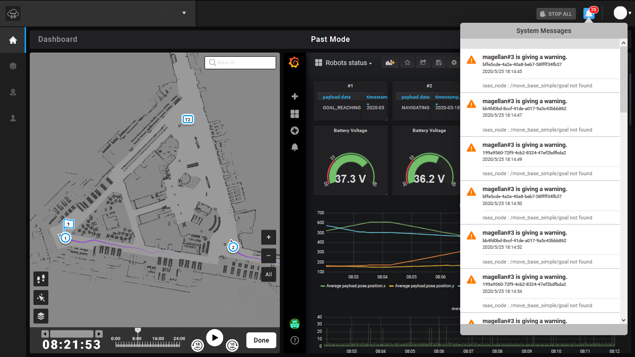The height and width of the screenshot is (357, 635).
Task: Open the map locations sidebar icon
Action: point(13,92)
